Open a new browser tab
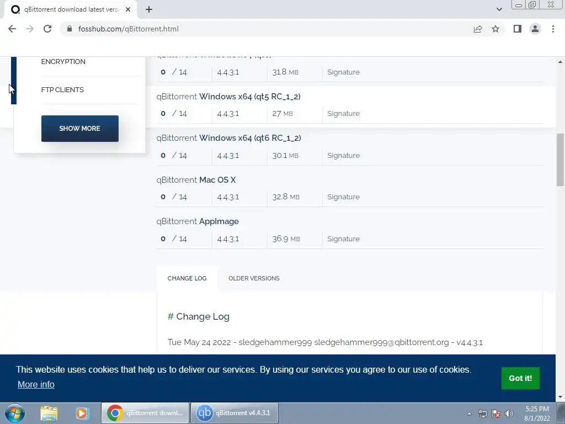The width and height of the screenshot is (565, 424). point(149,9)
